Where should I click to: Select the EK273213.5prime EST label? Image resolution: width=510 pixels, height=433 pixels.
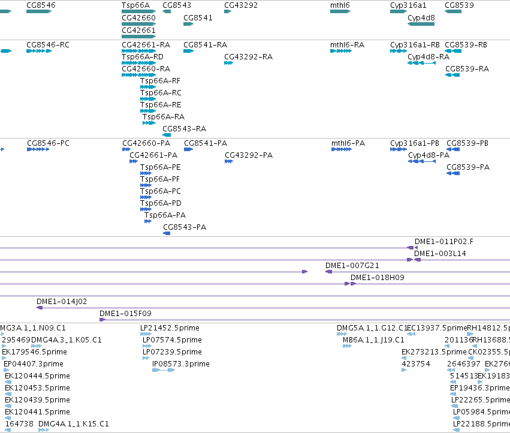pos(434,352)
